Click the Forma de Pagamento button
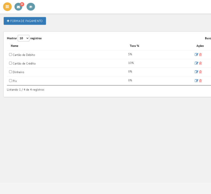211x194 pixels. [25, 21]
